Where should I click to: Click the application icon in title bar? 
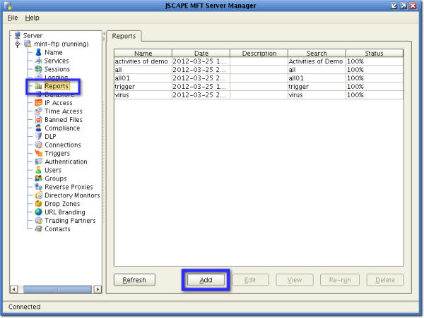click(x=8, y=6)
